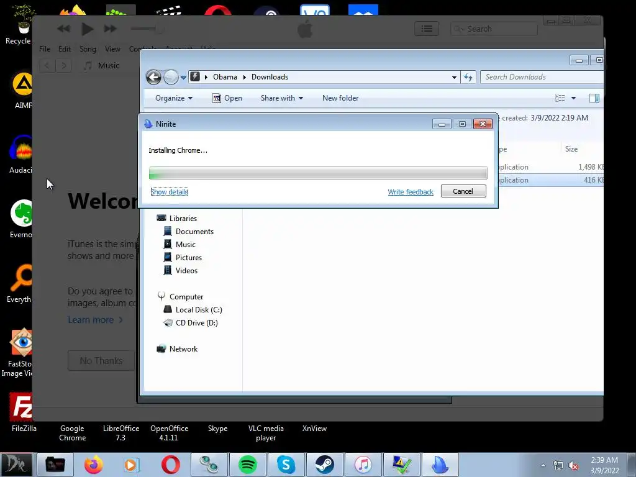Screen dimensions: 636x477
Task: Click Obama in the Explorer address path
Action: tap(225, 76)
